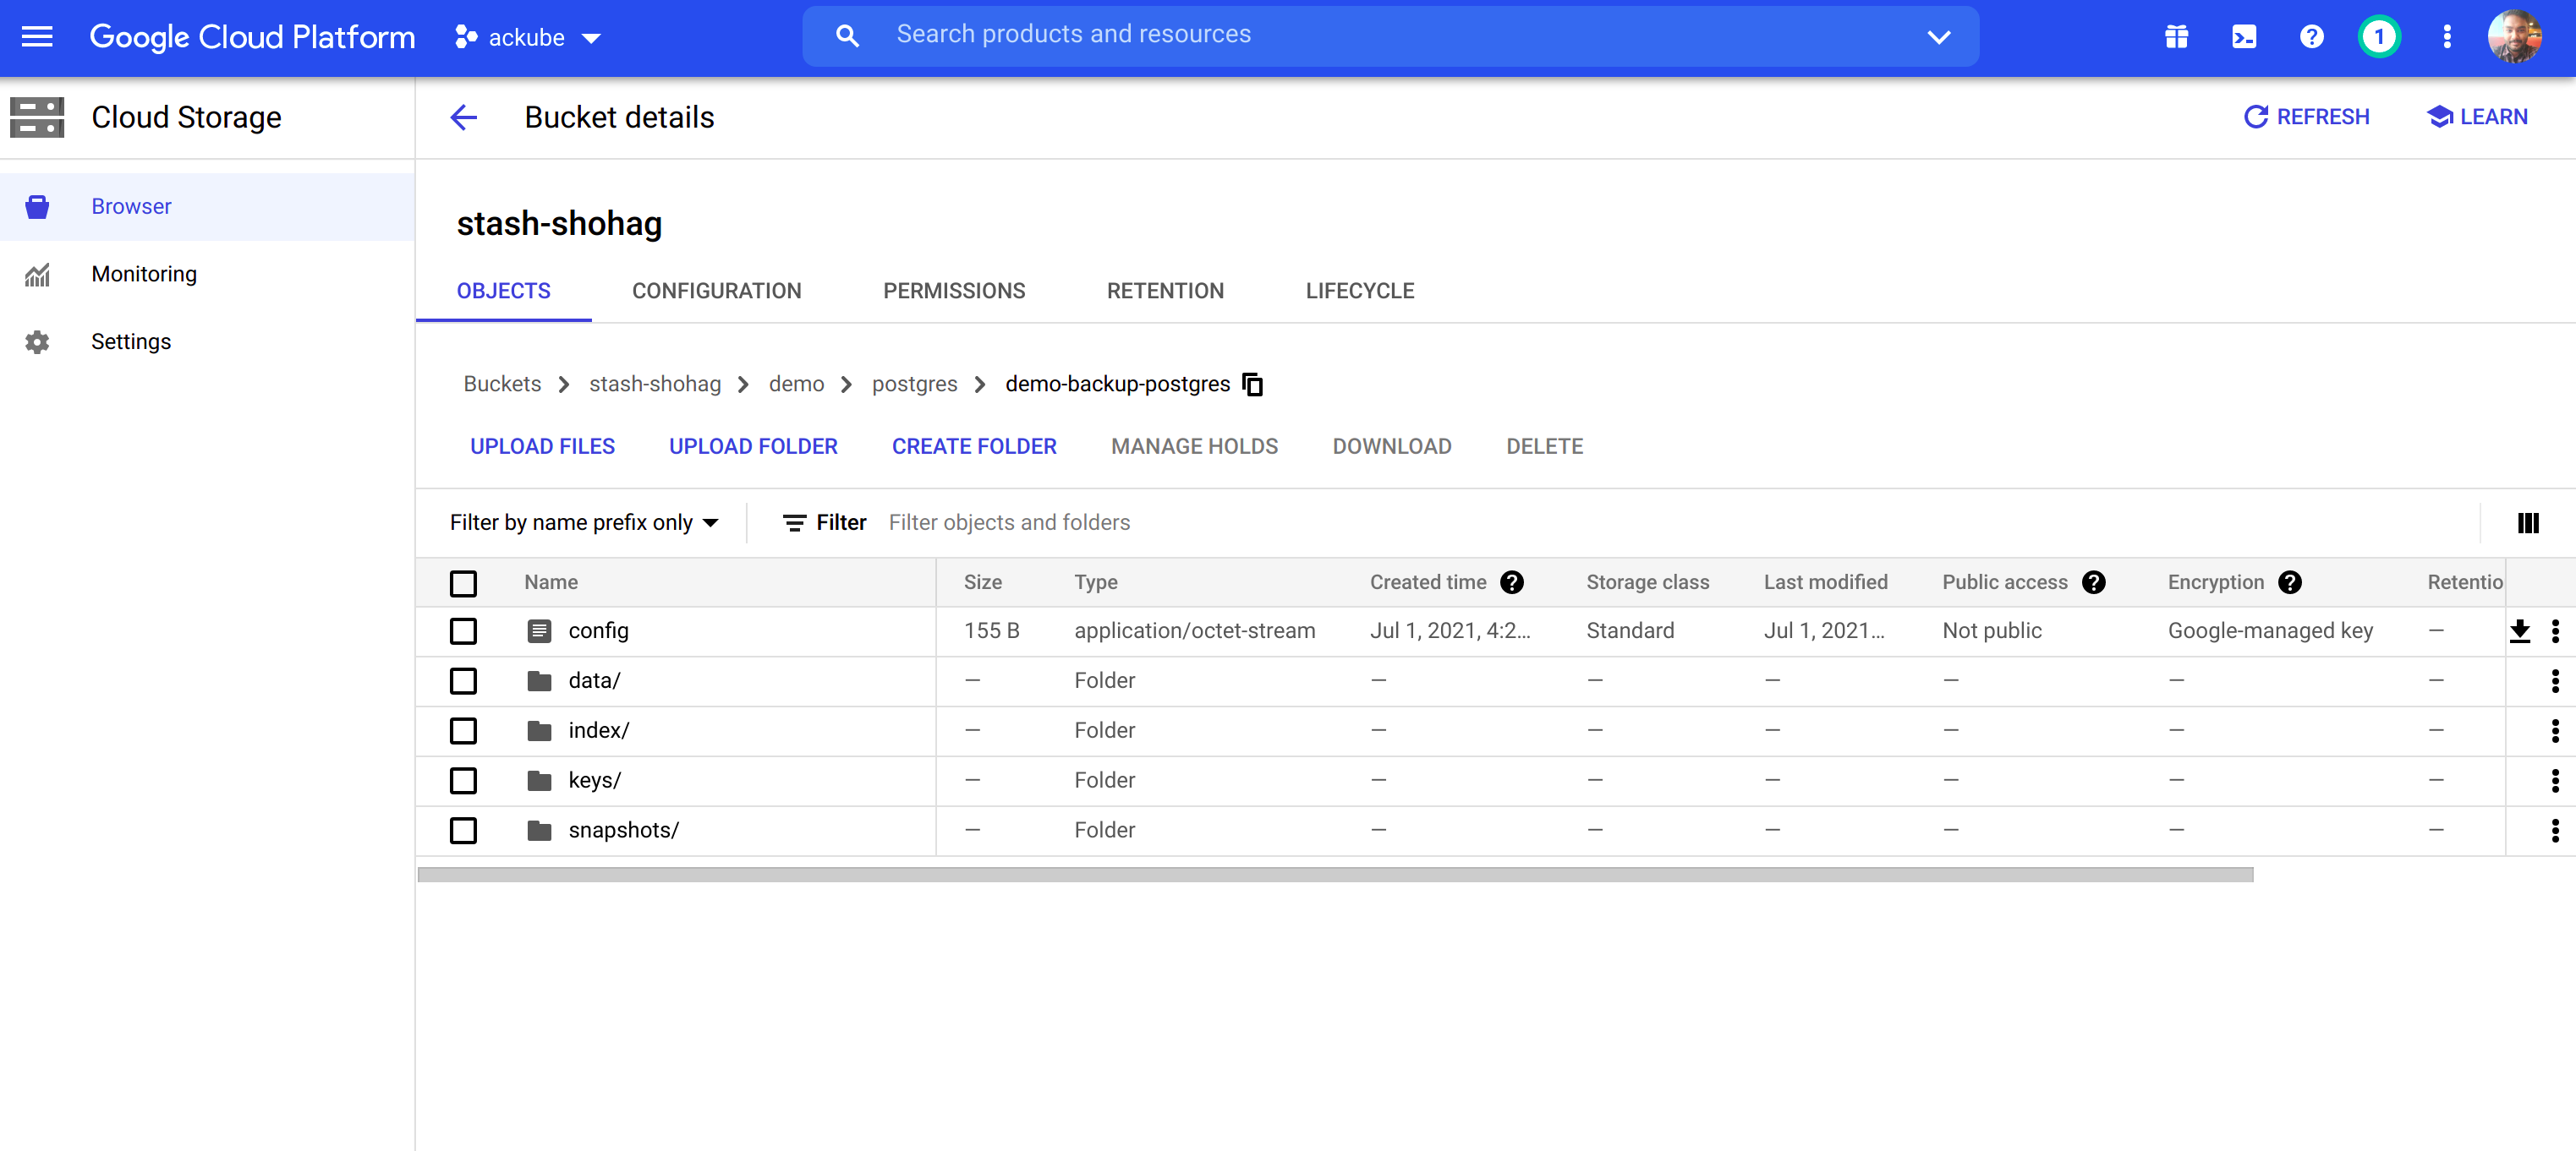Select the snapshots/ folder checkbox
2576x1151 pixels.
463,830
